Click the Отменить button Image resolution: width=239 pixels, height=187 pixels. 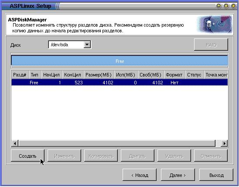click(211, 156)
